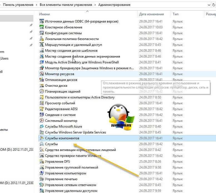The width and height of the screenshot is (216, 193).
Task: Click the Конфигурация системы icon
Action: 42,33
